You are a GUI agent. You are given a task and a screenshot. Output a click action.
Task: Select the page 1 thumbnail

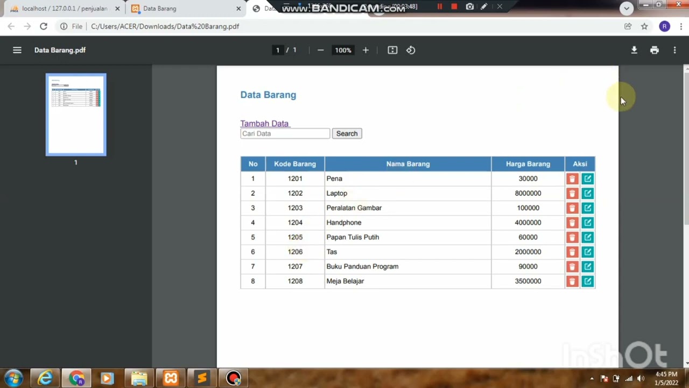[x=76, y=115]
